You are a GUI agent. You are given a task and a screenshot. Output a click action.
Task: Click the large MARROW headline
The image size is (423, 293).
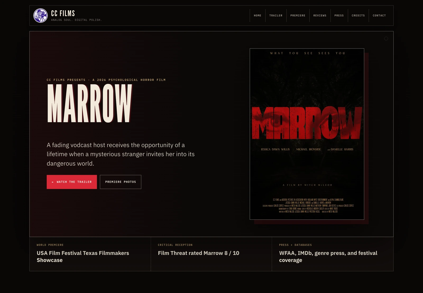[x=89, y=103]
